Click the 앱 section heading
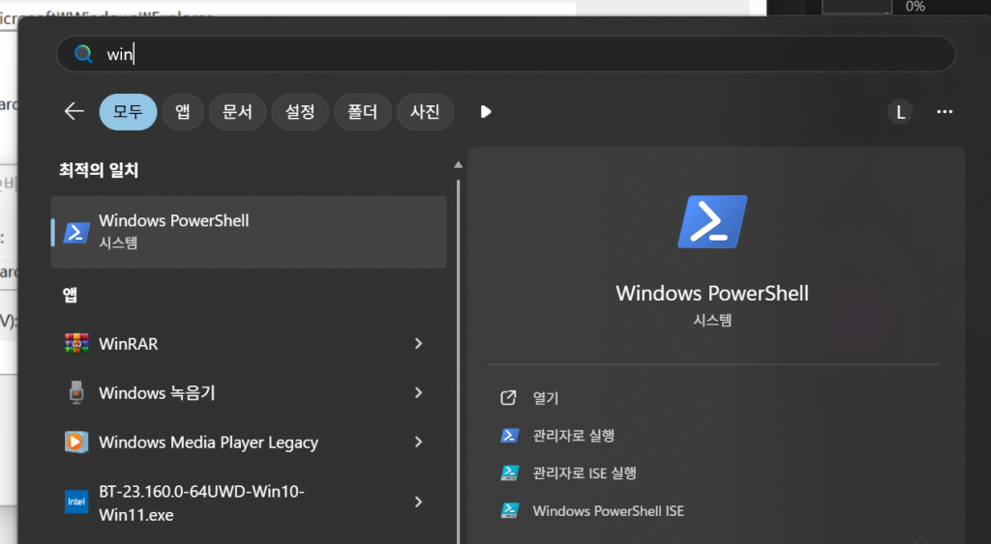 [70, 294]
